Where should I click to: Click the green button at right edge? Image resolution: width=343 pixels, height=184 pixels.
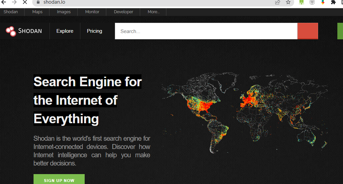tap(340, 31)
